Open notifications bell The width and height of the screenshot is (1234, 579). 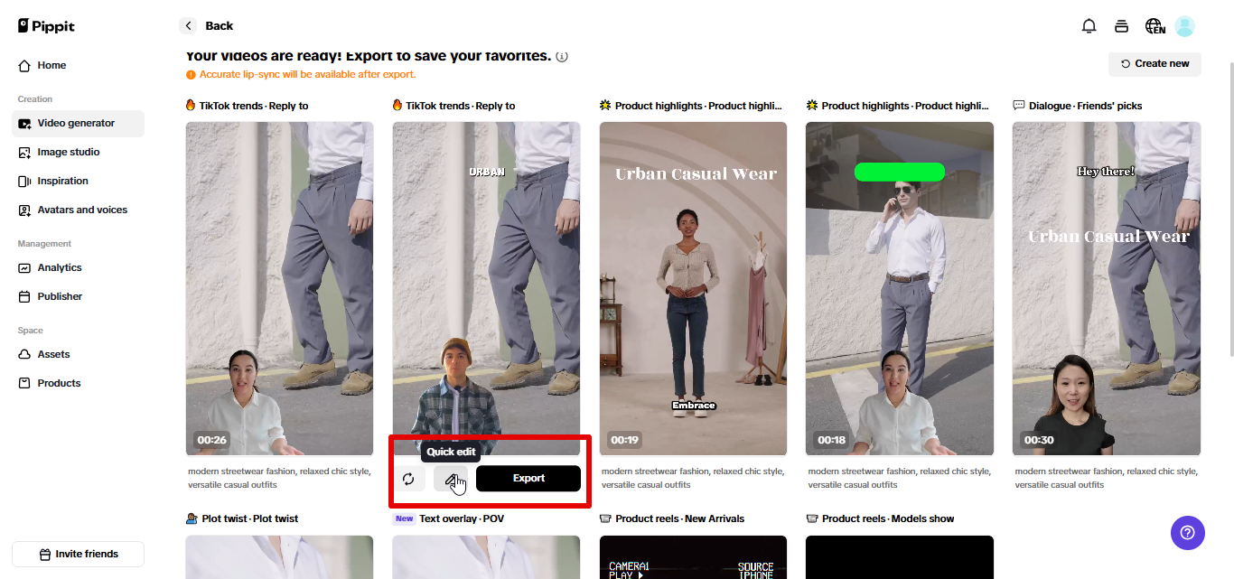click(x=1089, y=26)
